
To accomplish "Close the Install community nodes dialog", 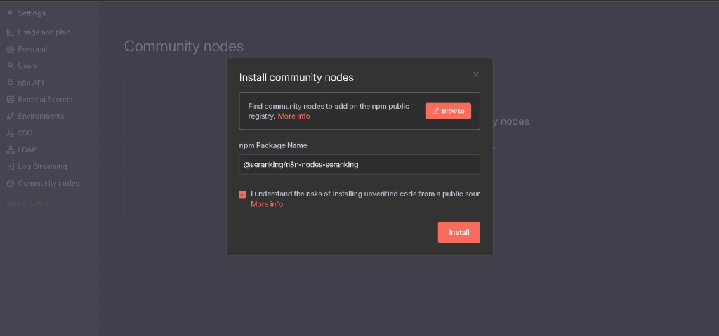I will tap(476, 74).
